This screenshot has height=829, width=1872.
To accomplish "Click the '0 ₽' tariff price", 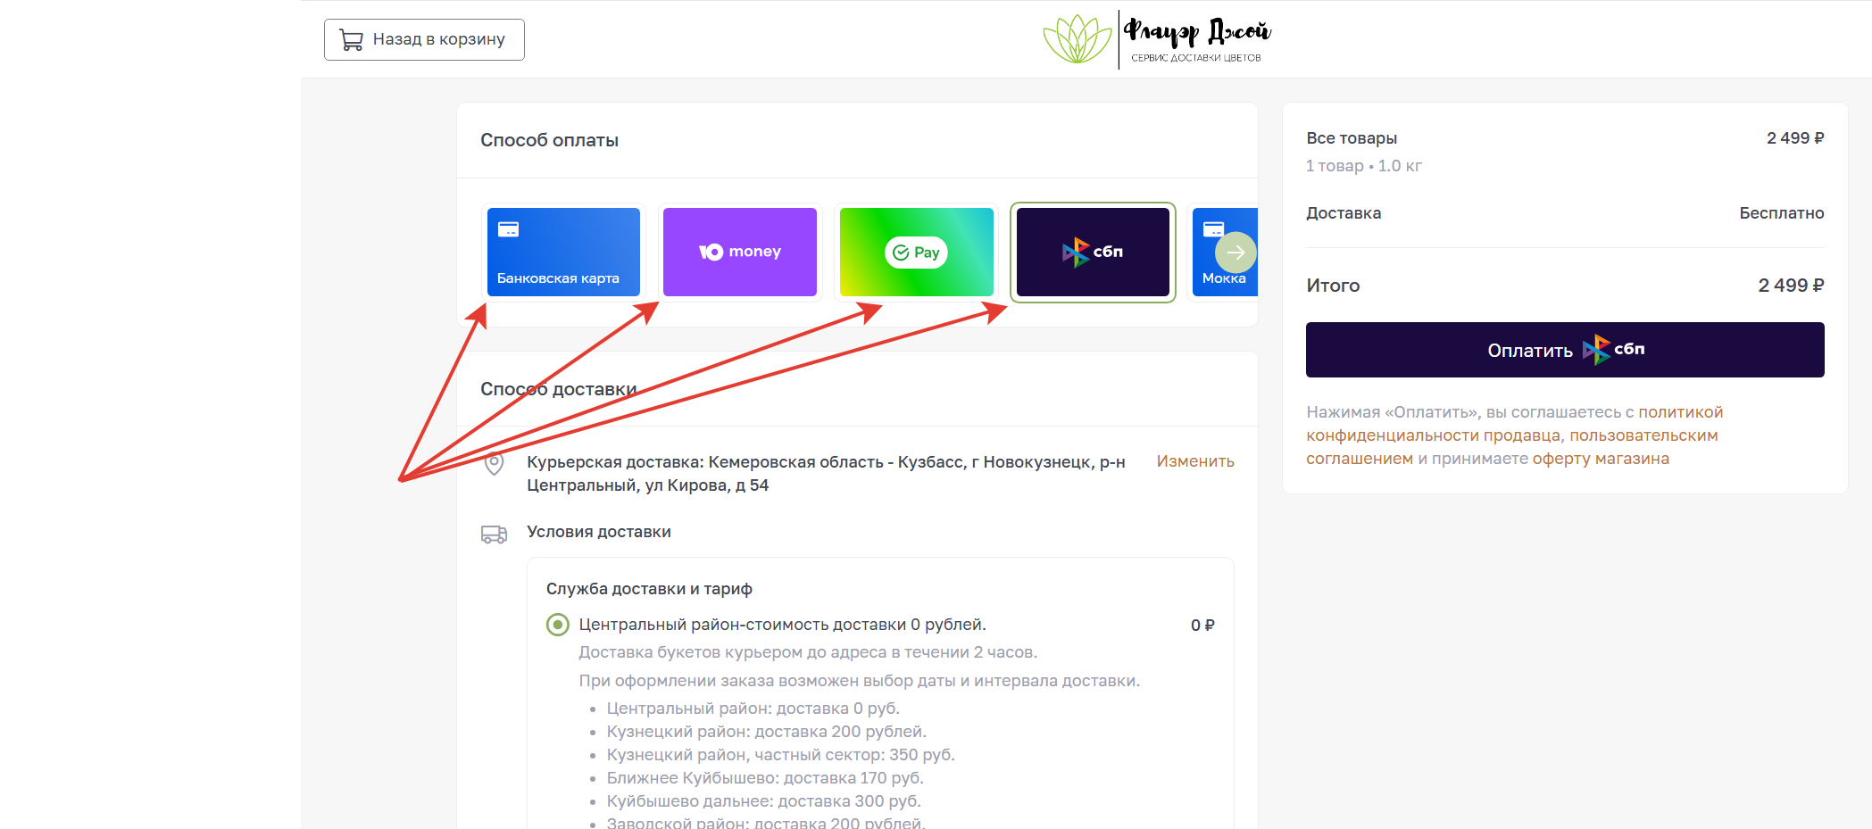I will click(x=1202, y=626).
